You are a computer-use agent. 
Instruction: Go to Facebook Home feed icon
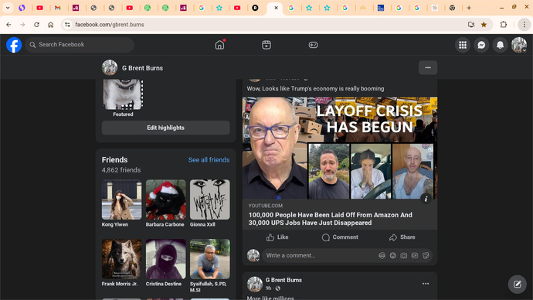pyautogui.click(x=219, y=45)
